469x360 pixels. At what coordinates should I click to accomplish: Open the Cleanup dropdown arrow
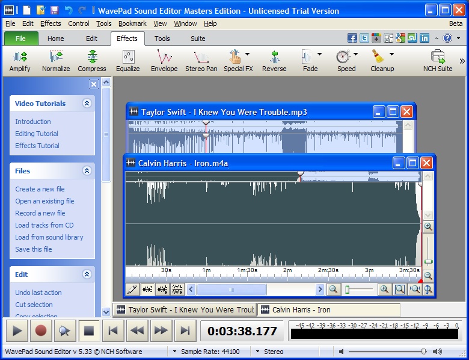click(x=391, y=54)
